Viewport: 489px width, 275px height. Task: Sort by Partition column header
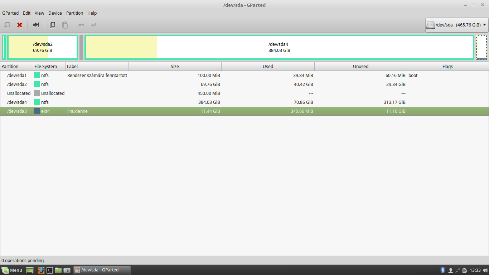click(16, 66)
